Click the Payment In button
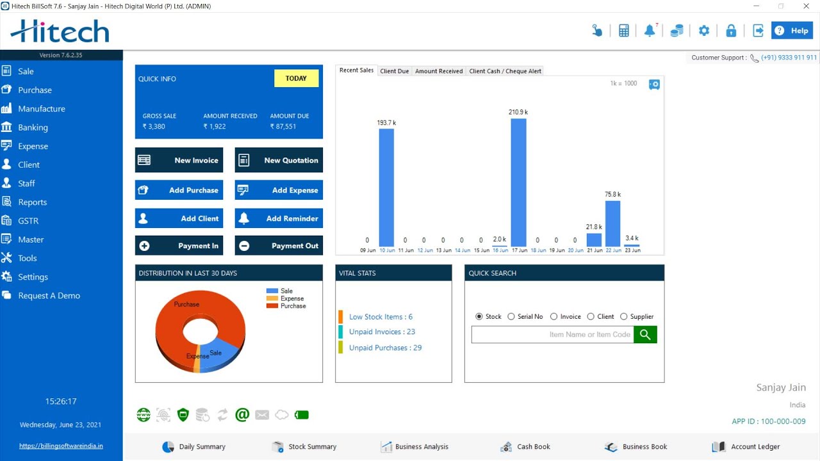This screenshot has height=461, width=820. [x=179, y=246]
